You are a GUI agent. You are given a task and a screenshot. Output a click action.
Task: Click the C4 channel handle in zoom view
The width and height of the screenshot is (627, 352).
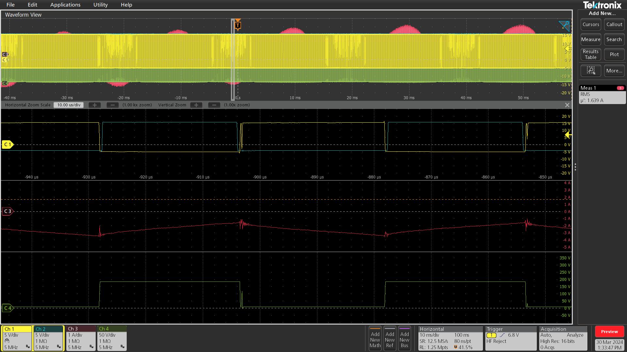[8, 308]
